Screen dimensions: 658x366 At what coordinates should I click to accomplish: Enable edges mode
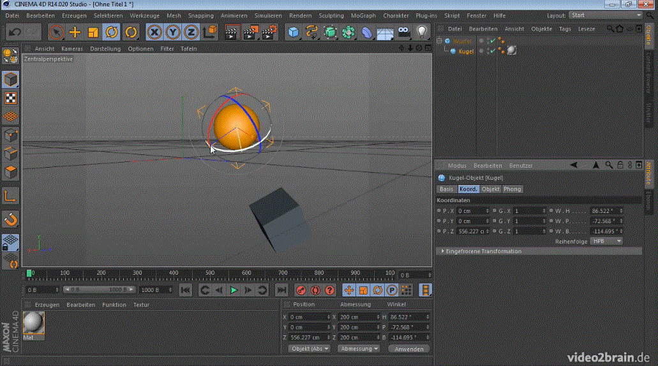click(x=10, y=154)
